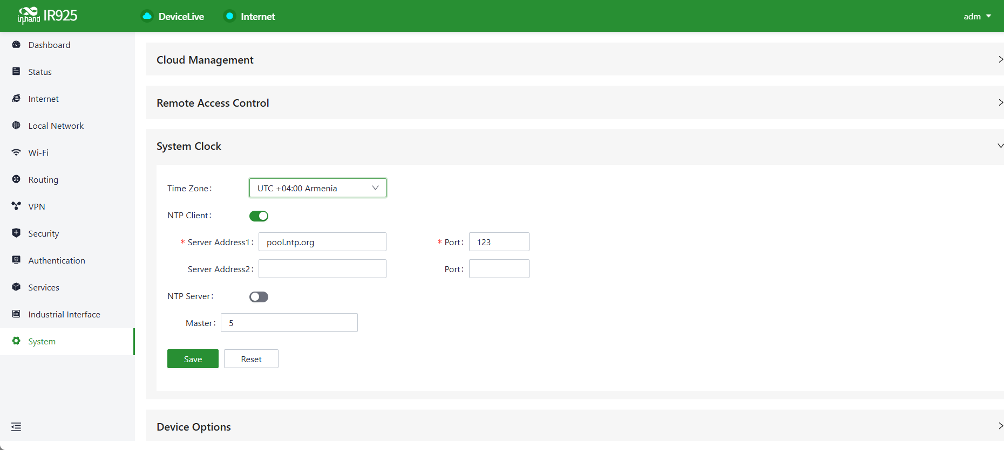Enable the NTP Server toggle
Screen dimensions: 1004x450
259,297
